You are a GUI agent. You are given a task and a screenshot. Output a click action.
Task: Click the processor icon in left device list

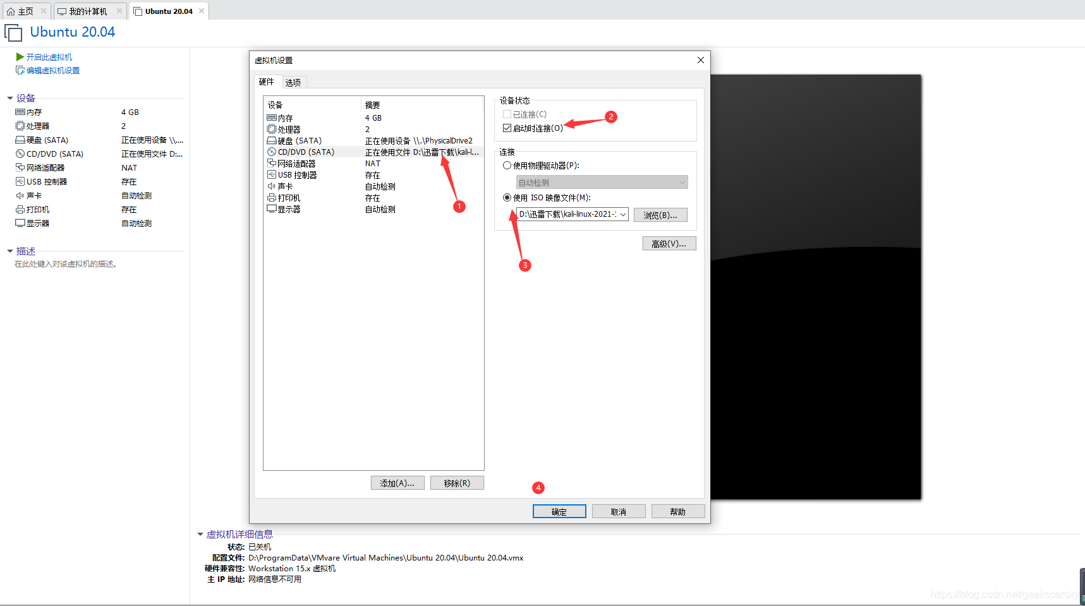pyautogui.click(x=20, y=126)
